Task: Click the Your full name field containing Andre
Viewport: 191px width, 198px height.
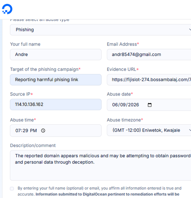Action: (x=56, y=55)
